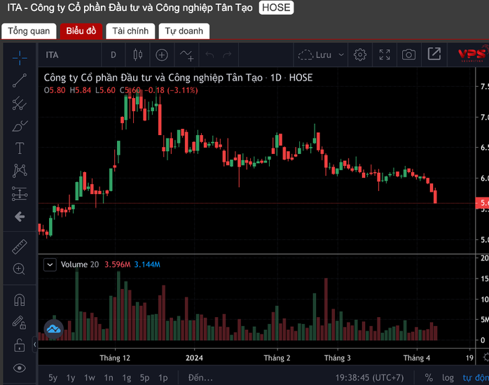Select the XABCD pattern tool
This screenshot has width=489, height=385.
20,171
